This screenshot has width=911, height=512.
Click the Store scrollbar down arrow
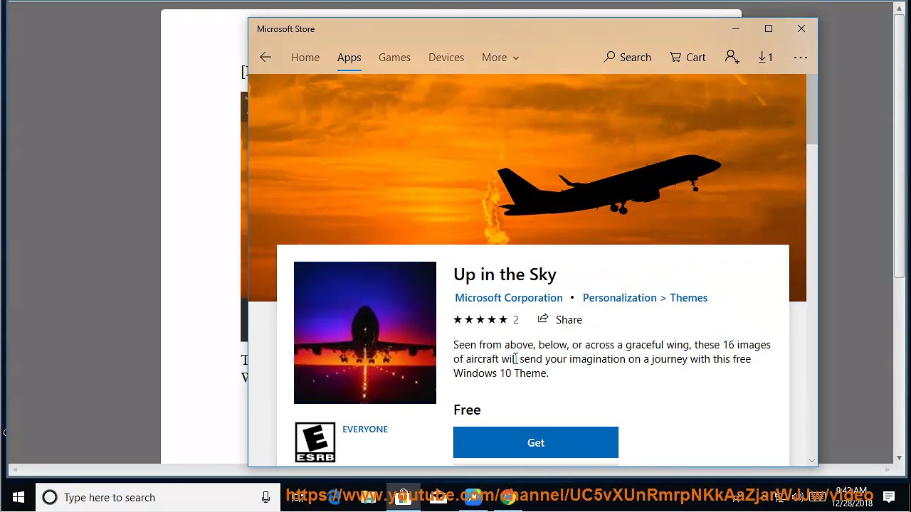pyautogui.click(x=812, y=461)
